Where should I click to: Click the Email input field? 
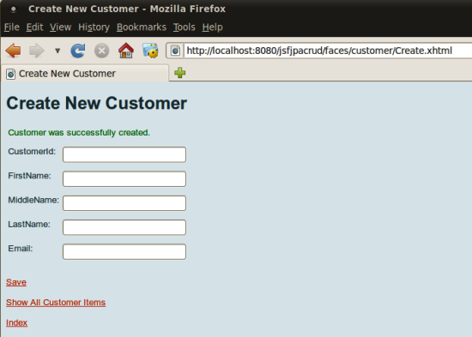coord(124,251)
